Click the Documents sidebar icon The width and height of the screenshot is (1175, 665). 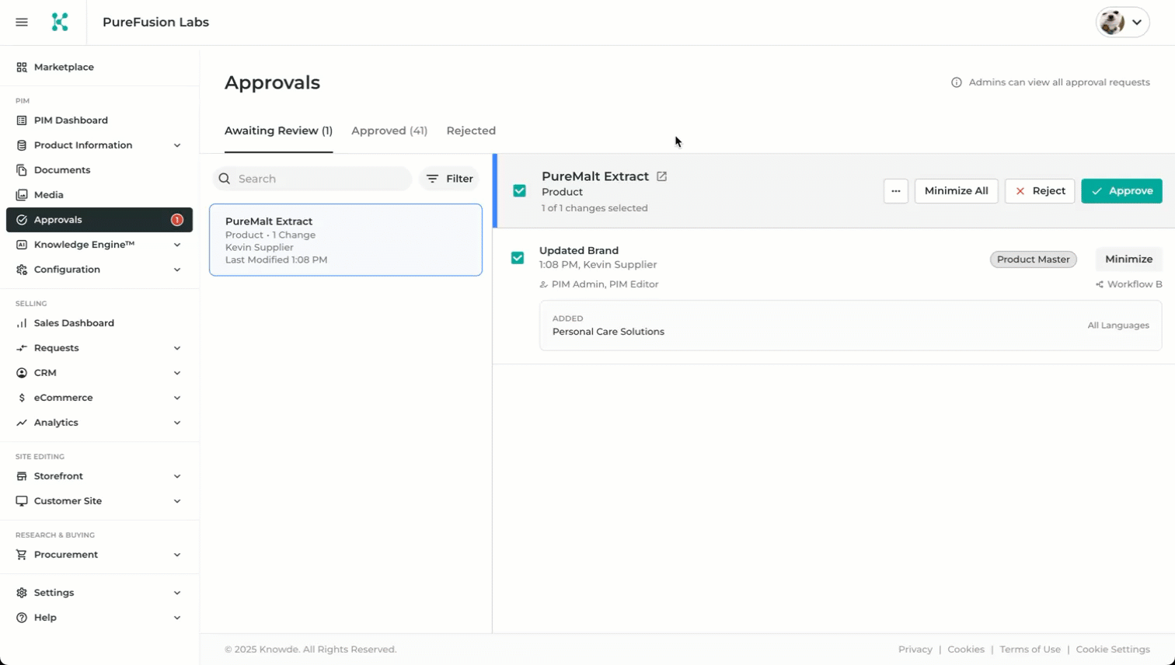click(x=22, y=170)
